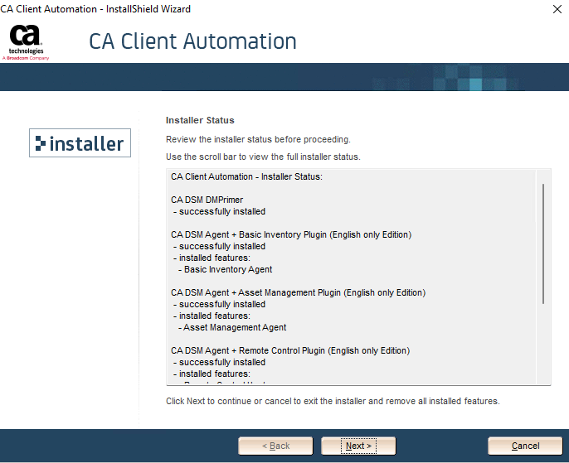Click the installer logo badge
The height and width of the screenshot is (463, 569).
80,144
